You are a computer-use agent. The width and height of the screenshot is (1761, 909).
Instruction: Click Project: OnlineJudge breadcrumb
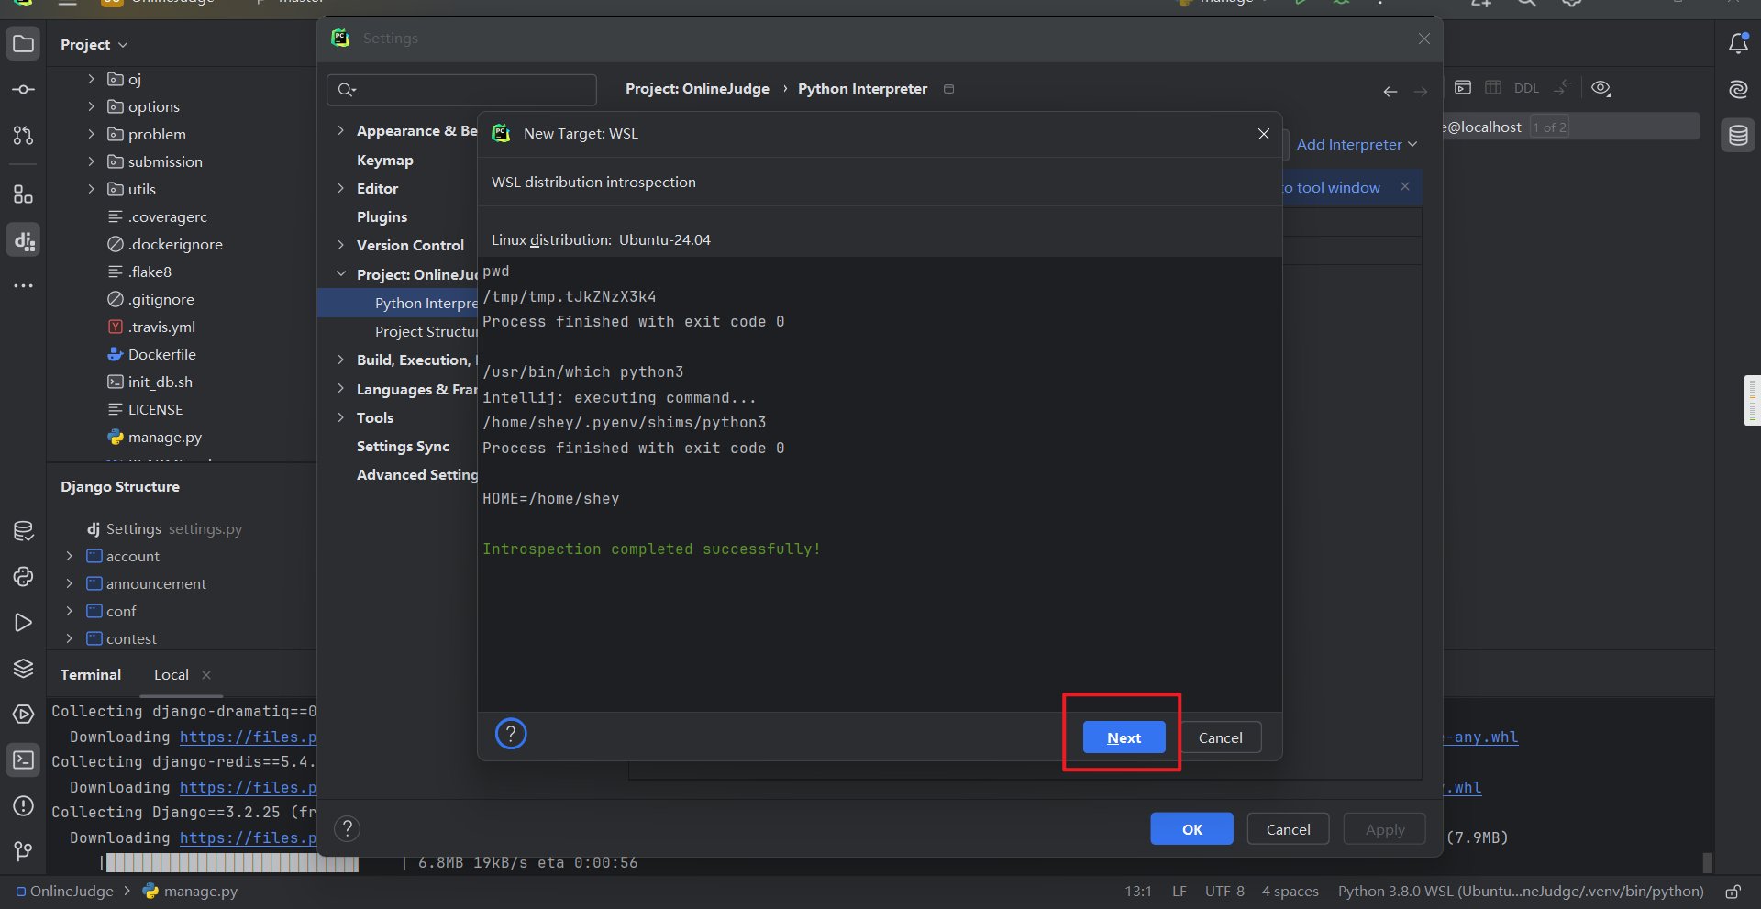click(x=697, y=89)
